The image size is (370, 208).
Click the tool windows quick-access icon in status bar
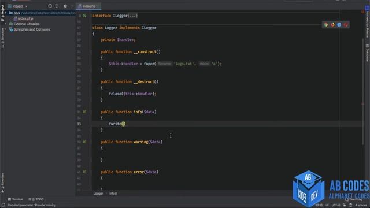tap(3, 205)
